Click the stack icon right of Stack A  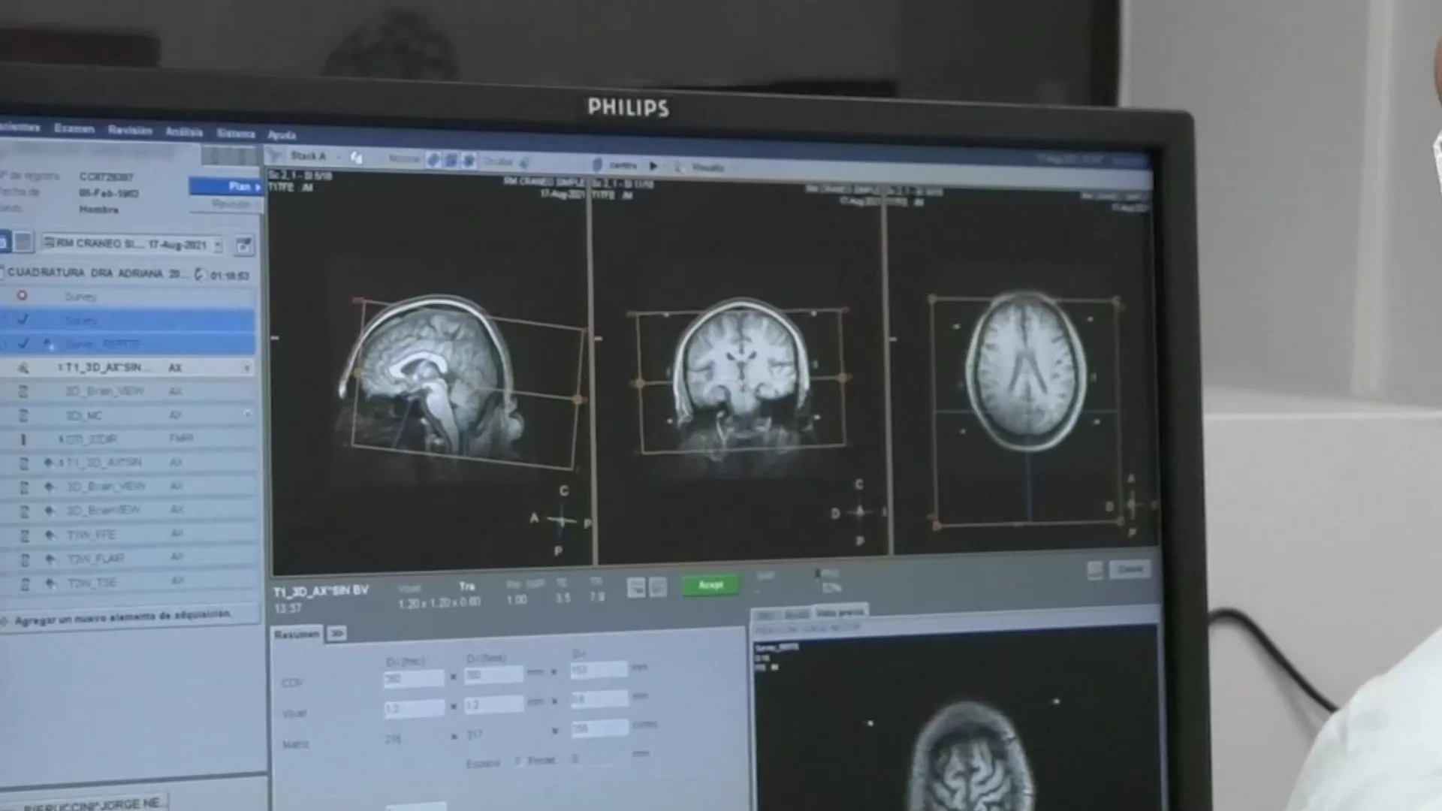357,157
